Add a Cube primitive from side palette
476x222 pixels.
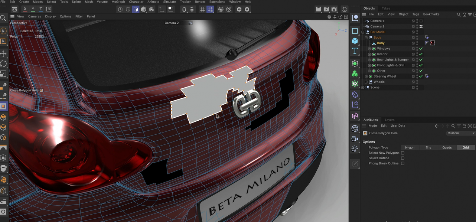[x=355, y=41]
